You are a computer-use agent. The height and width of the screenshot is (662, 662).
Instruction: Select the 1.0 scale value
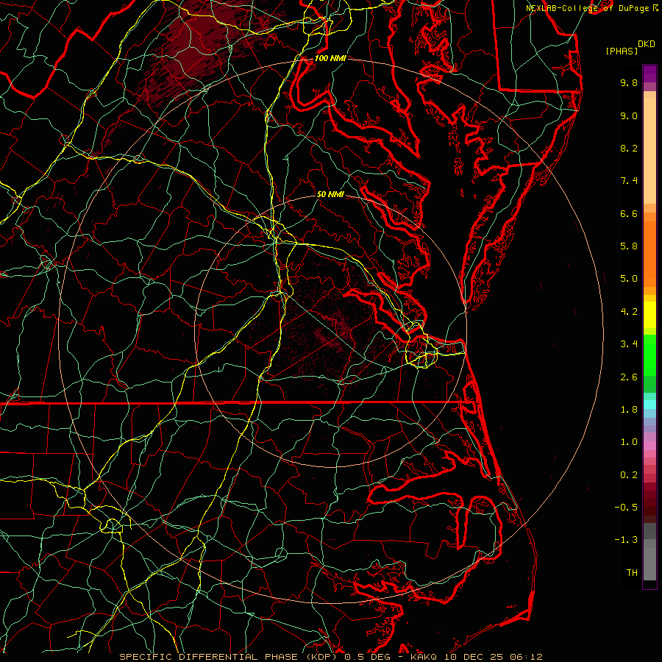click(x=629, y=442)
